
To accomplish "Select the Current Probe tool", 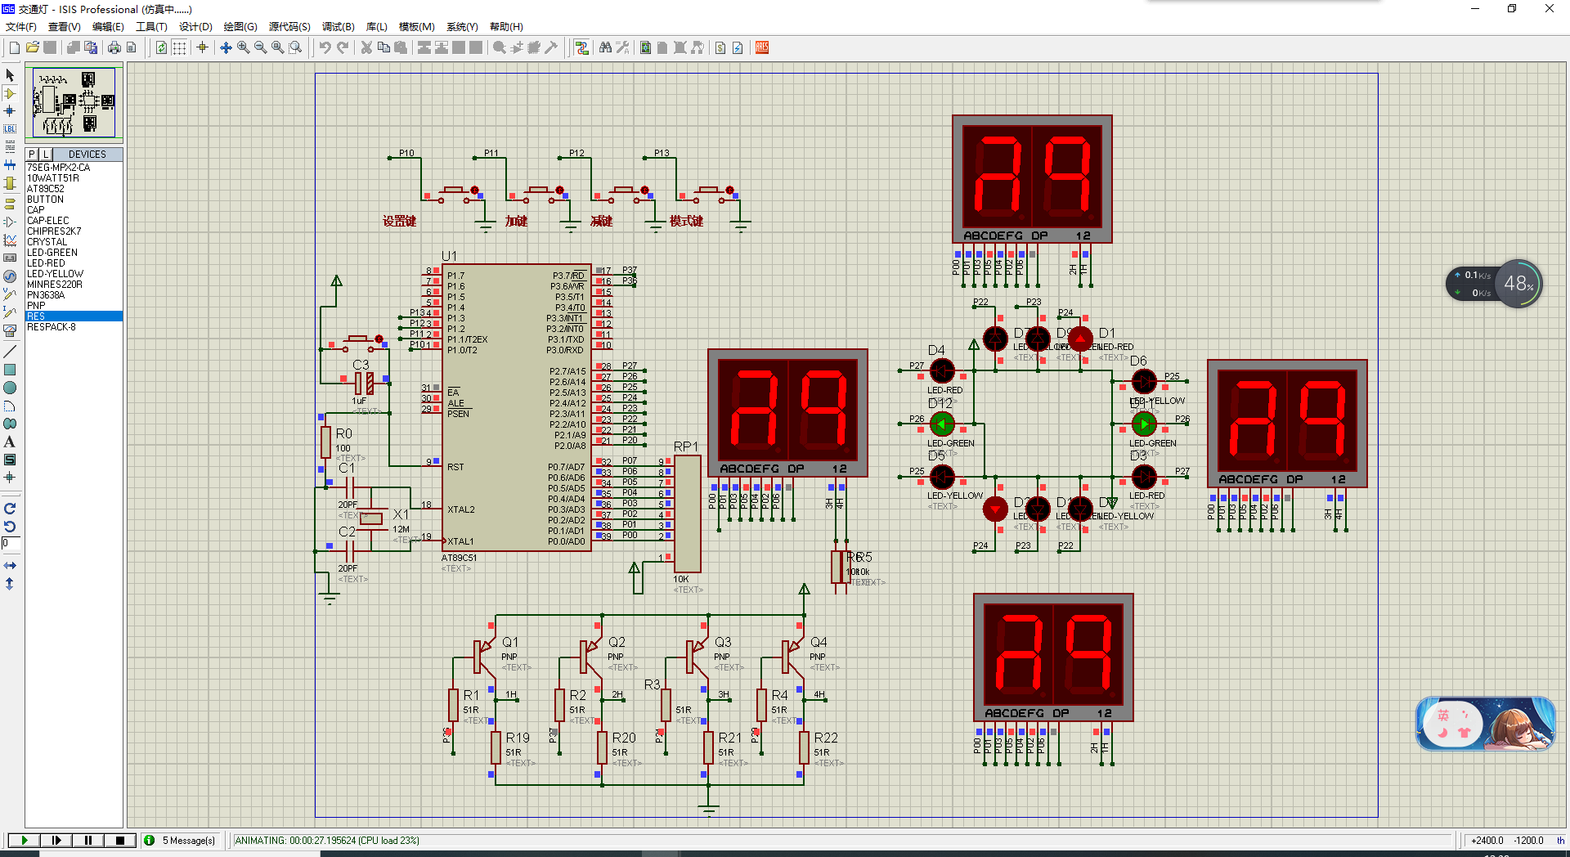I will point(10,312).
